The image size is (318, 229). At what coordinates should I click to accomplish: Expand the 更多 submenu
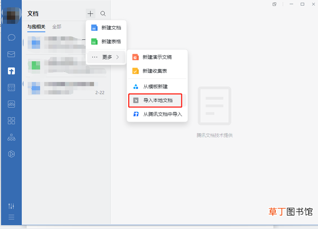pyautogui.click(x=106, y=57)
